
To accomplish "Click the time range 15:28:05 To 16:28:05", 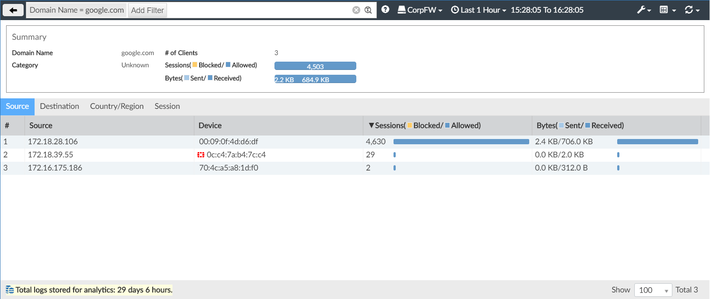I will point(547,10).
